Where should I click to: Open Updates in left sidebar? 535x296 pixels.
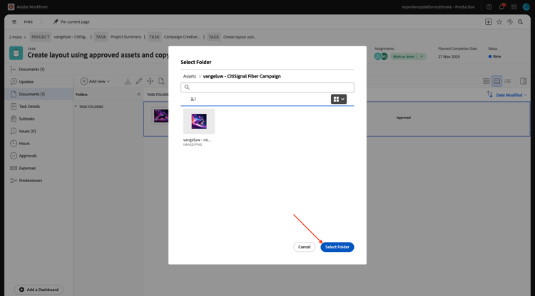[26, 82]
